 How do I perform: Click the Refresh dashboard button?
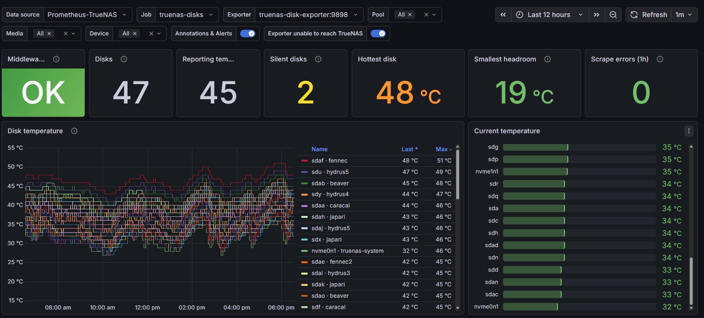(x=649, y=15)
